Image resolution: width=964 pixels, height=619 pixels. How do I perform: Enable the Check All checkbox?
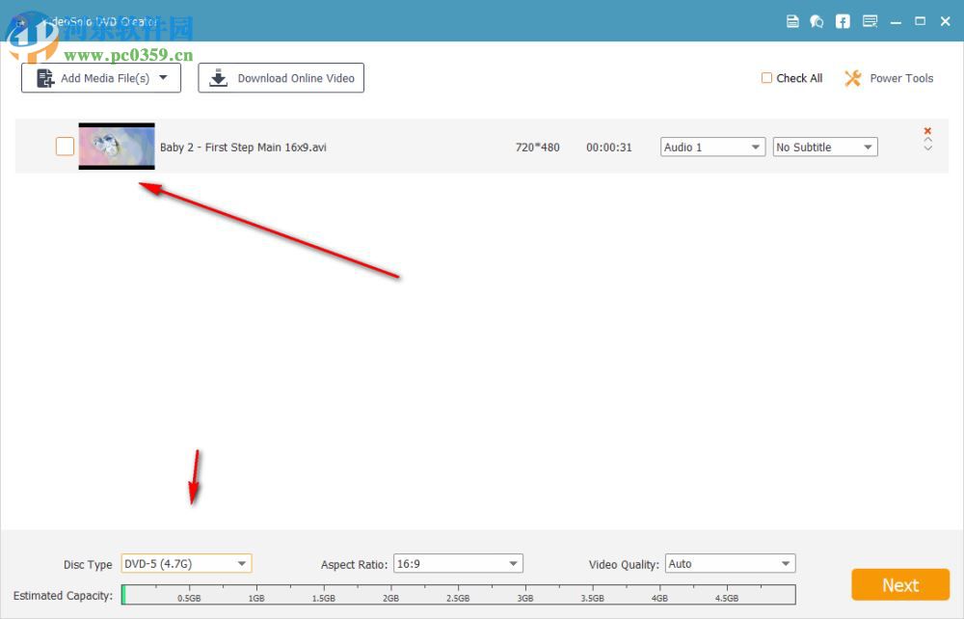pos(766,78)
